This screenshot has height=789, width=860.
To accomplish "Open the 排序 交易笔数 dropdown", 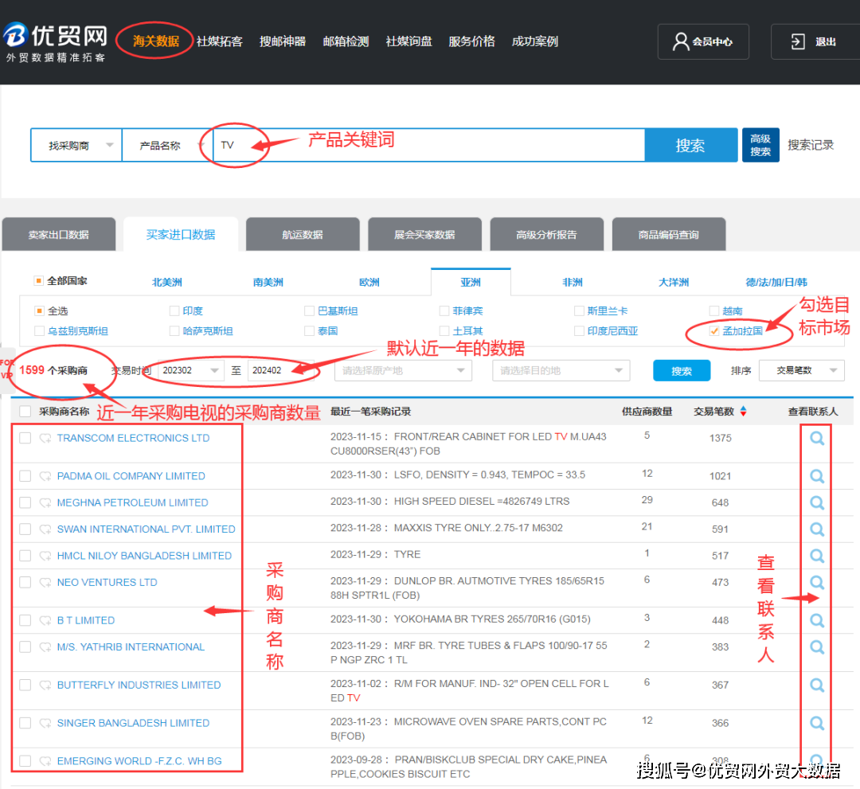I will pyautogui.click(x=801, y=370).
